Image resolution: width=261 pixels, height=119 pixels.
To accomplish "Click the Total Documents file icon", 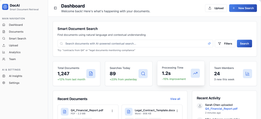I will (91, 74).
